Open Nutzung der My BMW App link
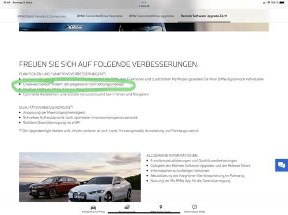This screenshot has height=215, width=288. tap(191, 181)
